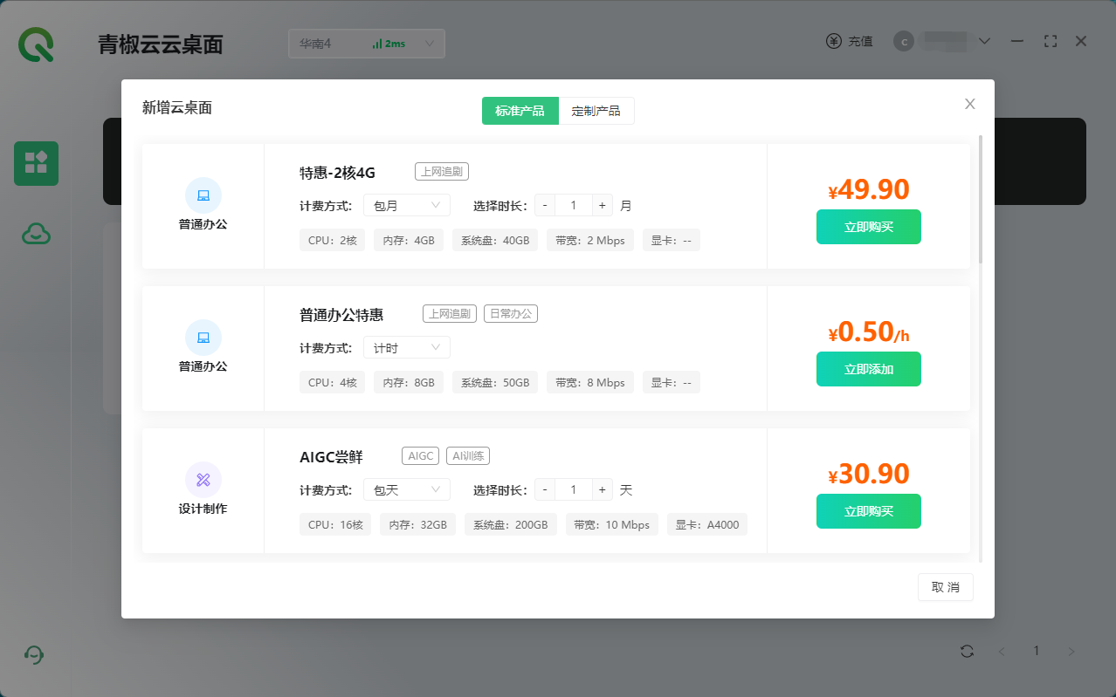Screen dimensions: 1116x697
Task: Decrease AIGC尝鲜 duration with minus button
Action: (545, 490)
